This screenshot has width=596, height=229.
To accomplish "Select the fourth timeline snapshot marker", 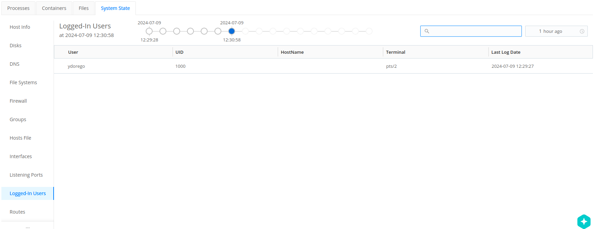I will [x=190, y=31].
